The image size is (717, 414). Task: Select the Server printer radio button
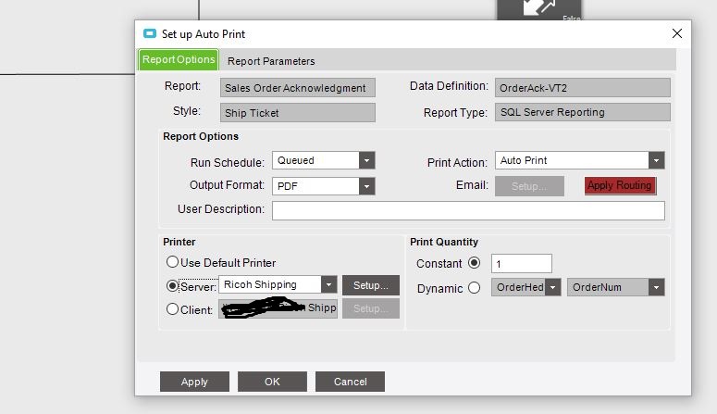(172, 286)
